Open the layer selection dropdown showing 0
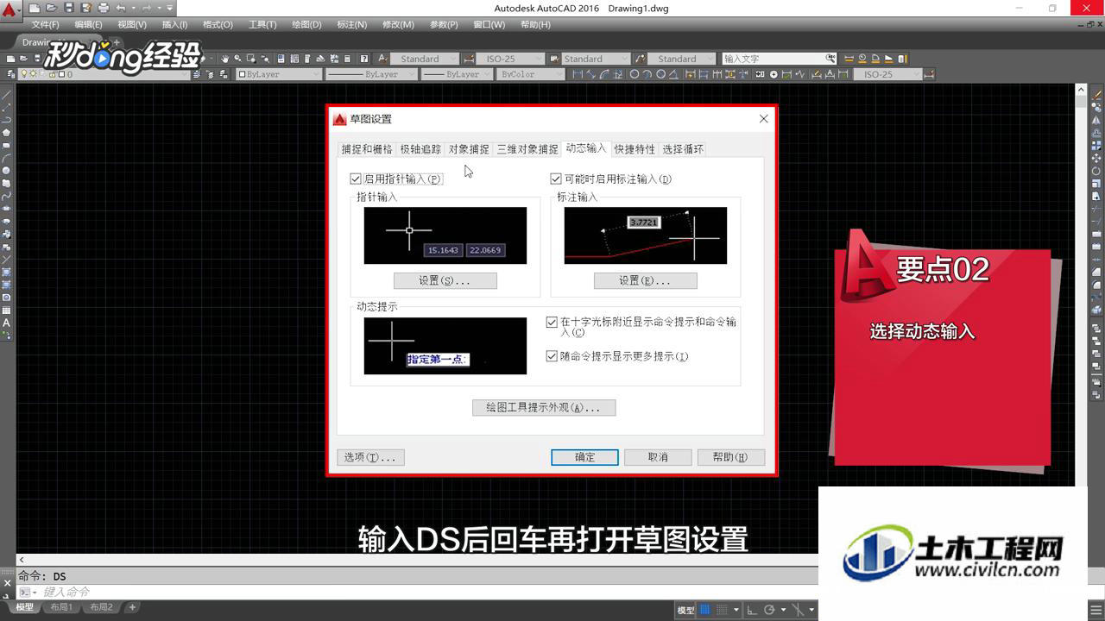1105x621 pixels. tap(184, 74)
